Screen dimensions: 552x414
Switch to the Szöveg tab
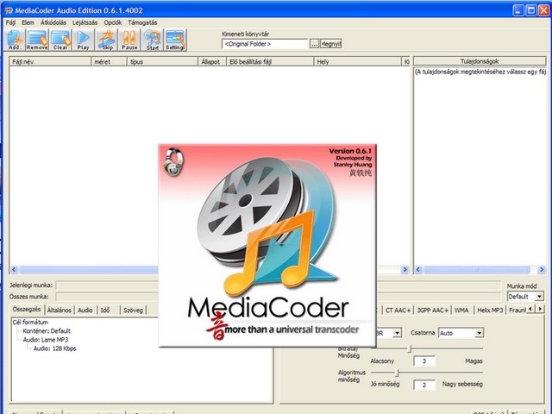pos(133,310)
